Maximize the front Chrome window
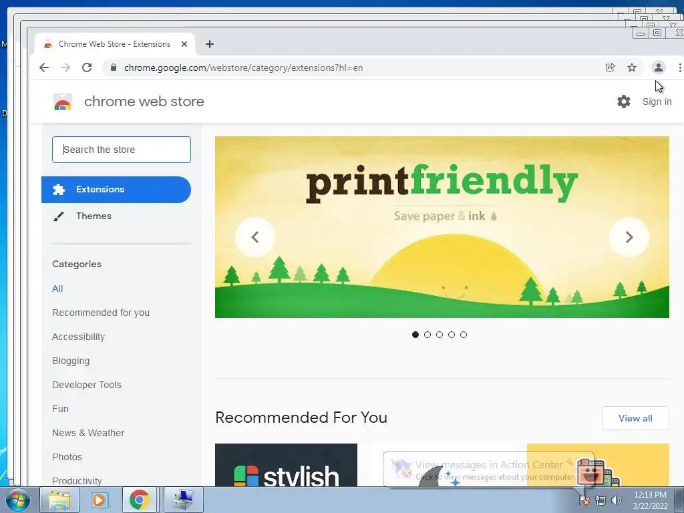 (657, 33)
